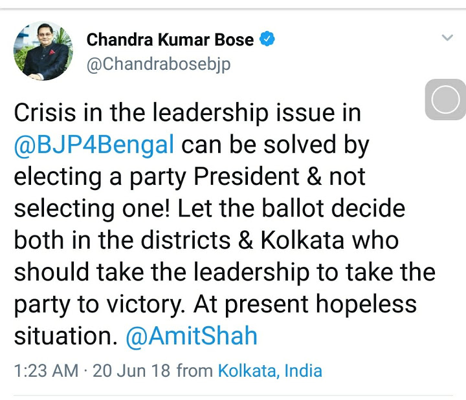Open the @BJP4Bengal mention
This screenshot has width=466, height=400.
point(94,144)
